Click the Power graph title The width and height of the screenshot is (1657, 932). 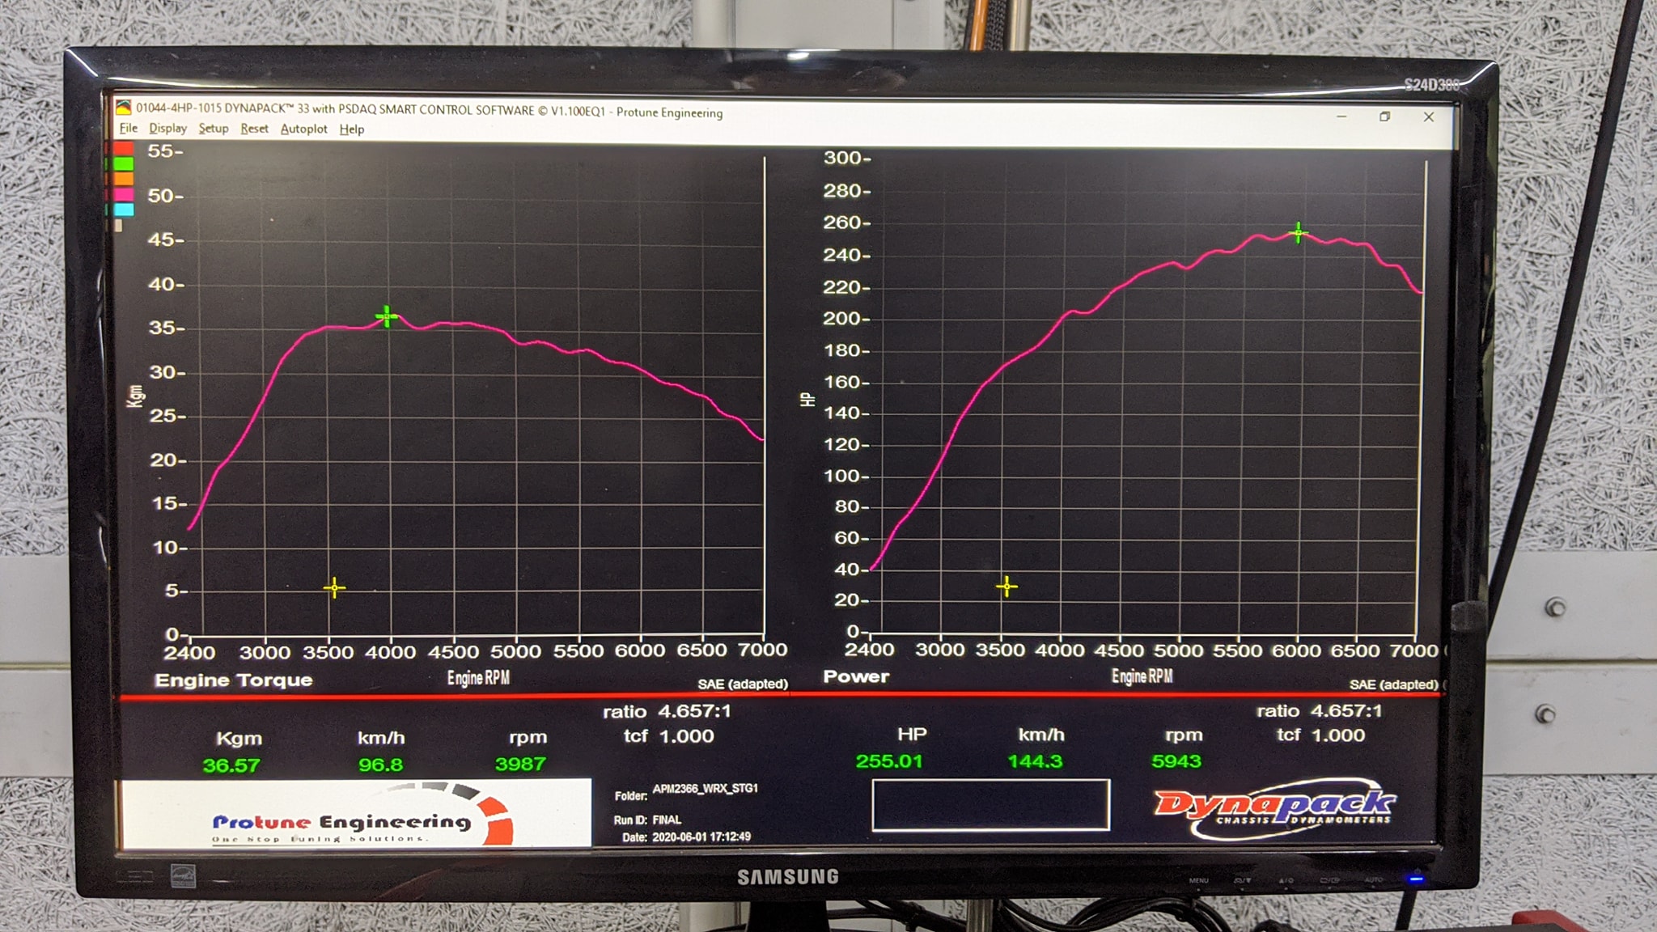coord(856,676)
